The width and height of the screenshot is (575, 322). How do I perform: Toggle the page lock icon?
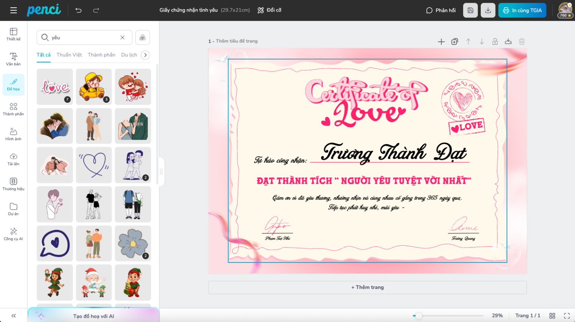pyautogui.click(x=495, y=41)
